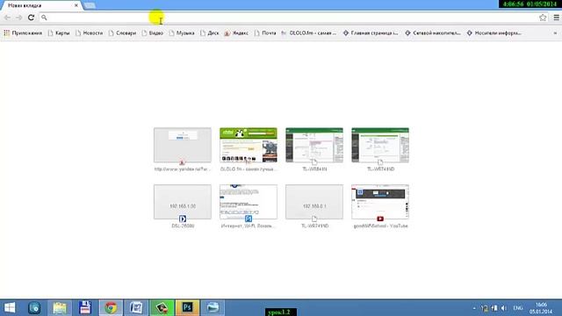The height and width of the screenshot is (316, 562).
Task: Open a new tab next to Новая вкладка
Action: tap(90, 5)
